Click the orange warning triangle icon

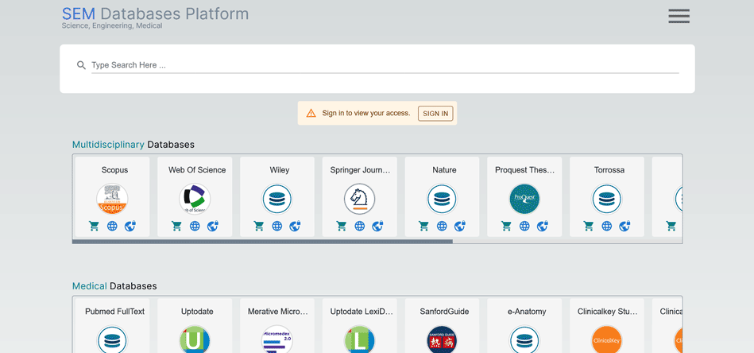coord(311,114)
